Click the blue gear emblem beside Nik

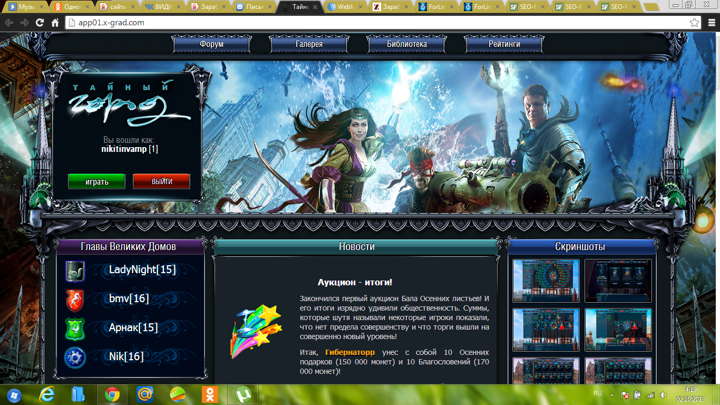pos(75,358)
